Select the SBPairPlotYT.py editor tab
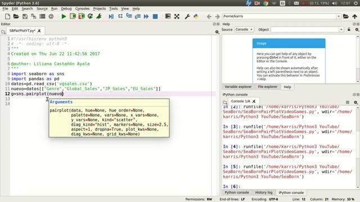The width and height of the screenshot is (360, 202). tap(22, 31)
